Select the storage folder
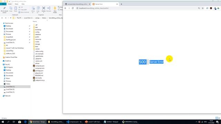The image size is (221, 124). (38, 44)
